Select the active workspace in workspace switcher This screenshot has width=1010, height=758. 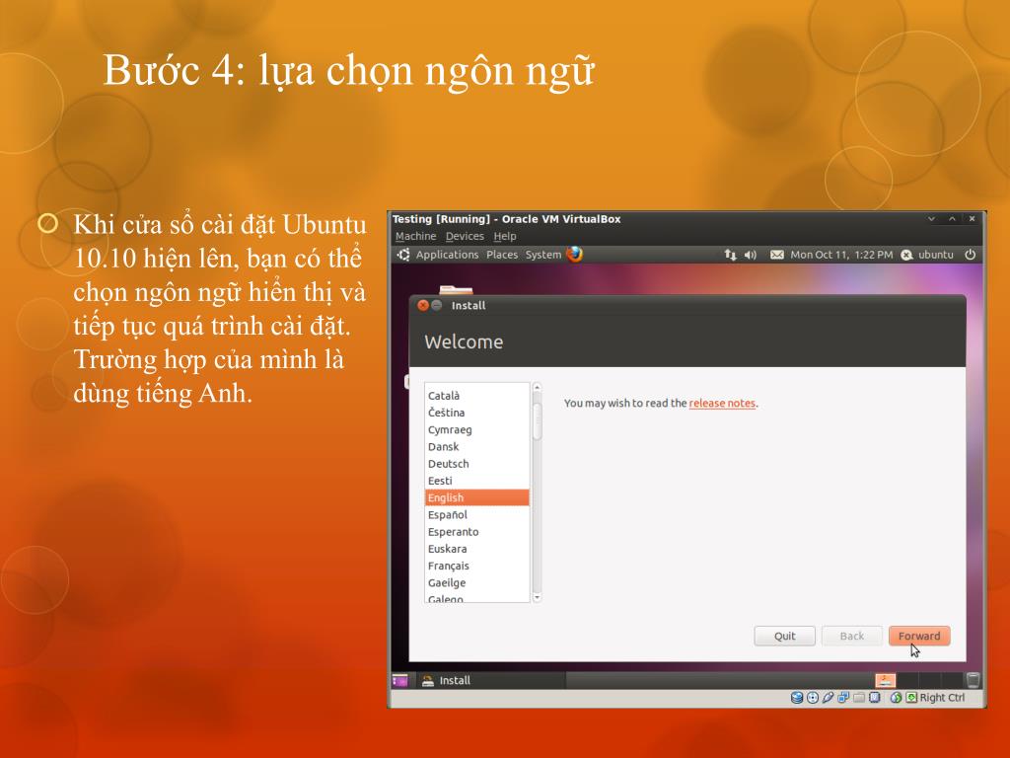(x=885, y=680)
